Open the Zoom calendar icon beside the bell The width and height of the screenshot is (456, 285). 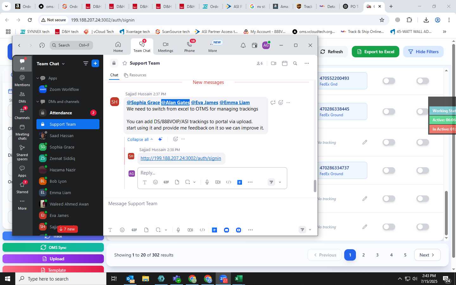pos(255,45)
